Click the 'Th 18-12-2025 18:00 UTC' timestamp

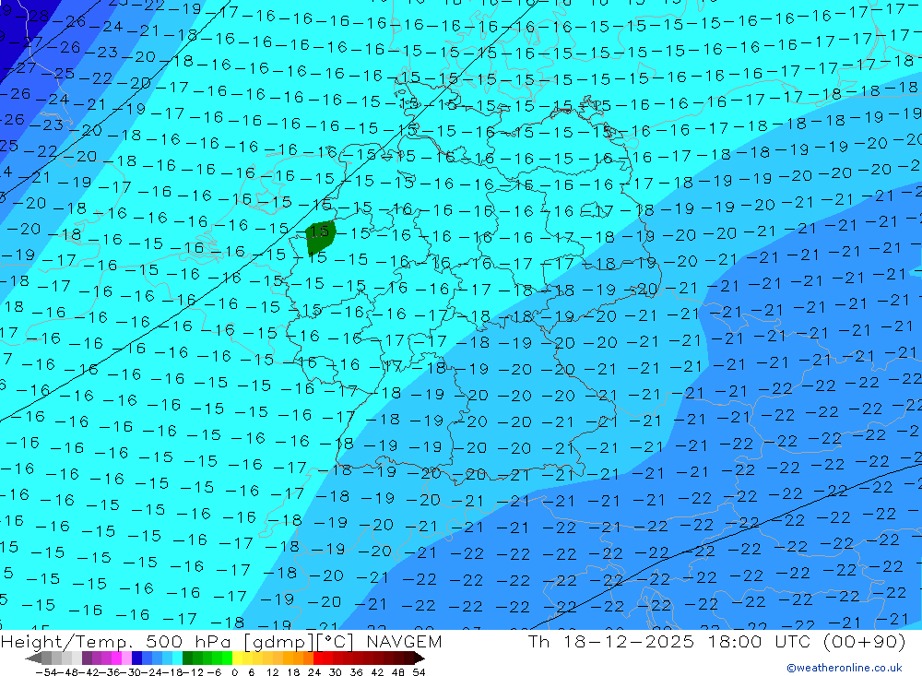669,641
